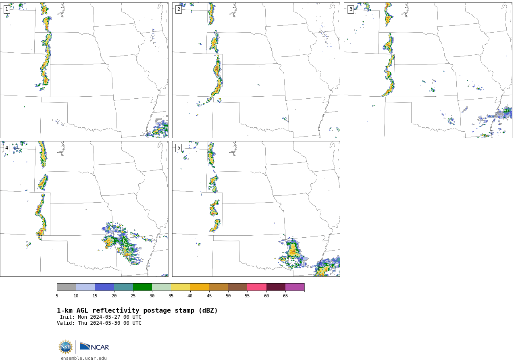Click the 1-km AGL reflectivity title
The width and height of the screenshot is (516, 363).
click(137, 311)
